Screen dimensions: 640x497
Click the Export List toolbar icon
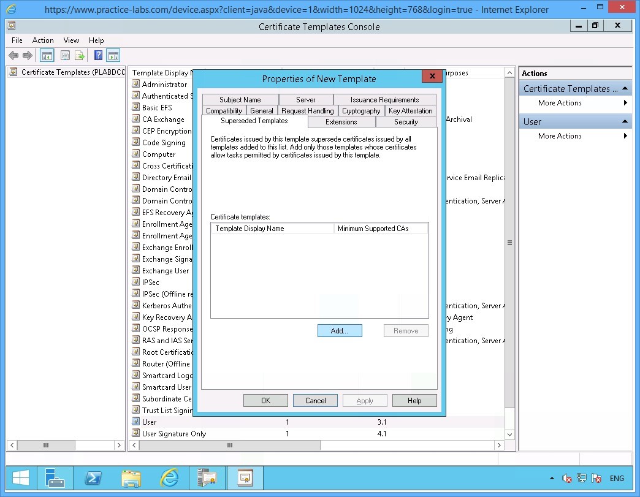tap(80, 55)
